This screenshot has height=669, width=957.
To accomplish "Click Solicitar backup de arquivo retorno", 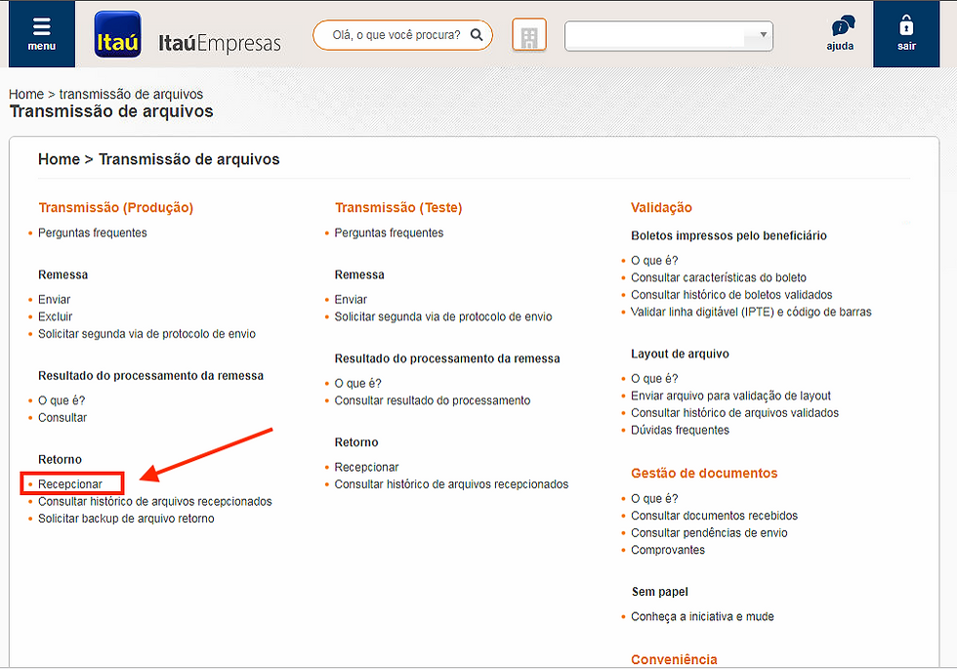I will click(x=126, y=519).
